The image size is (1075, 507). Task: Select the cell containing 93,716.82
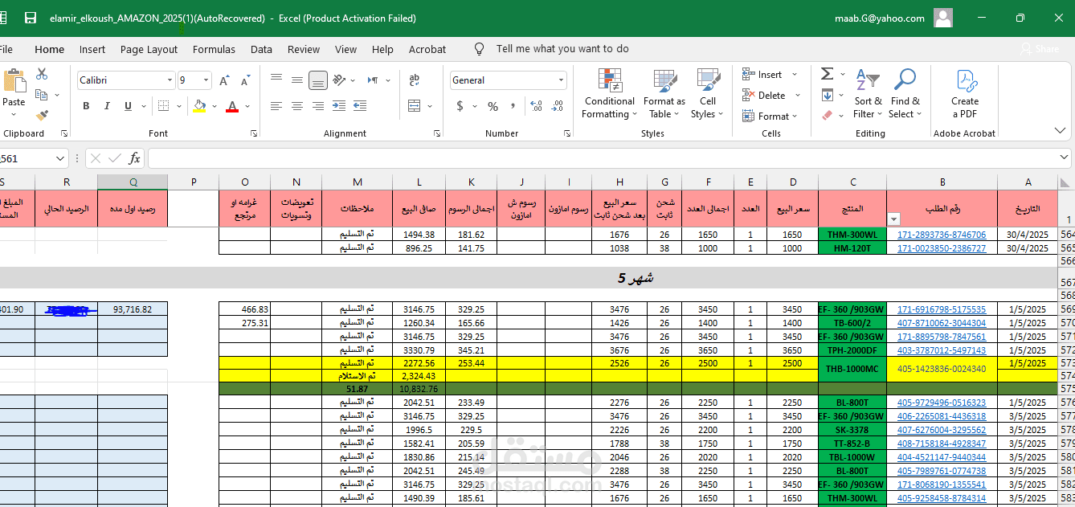click(133, 309)
